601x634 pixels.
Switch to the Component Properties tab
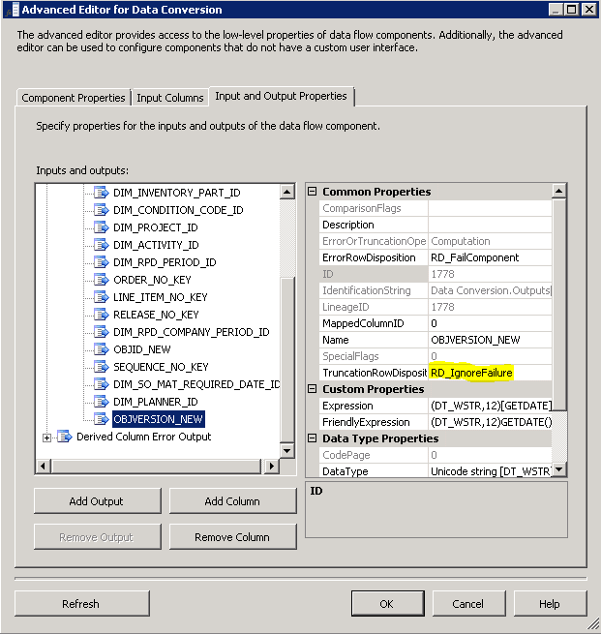[74, 98]
